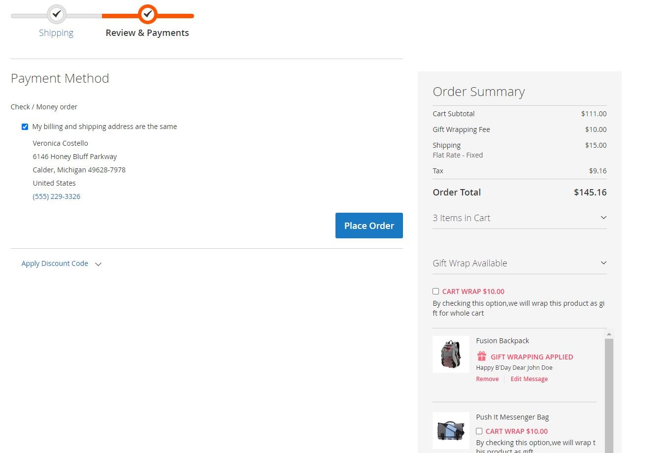Click the Shipping step checkmark circle
Screen dimensions: 668x453
point(57,14)
